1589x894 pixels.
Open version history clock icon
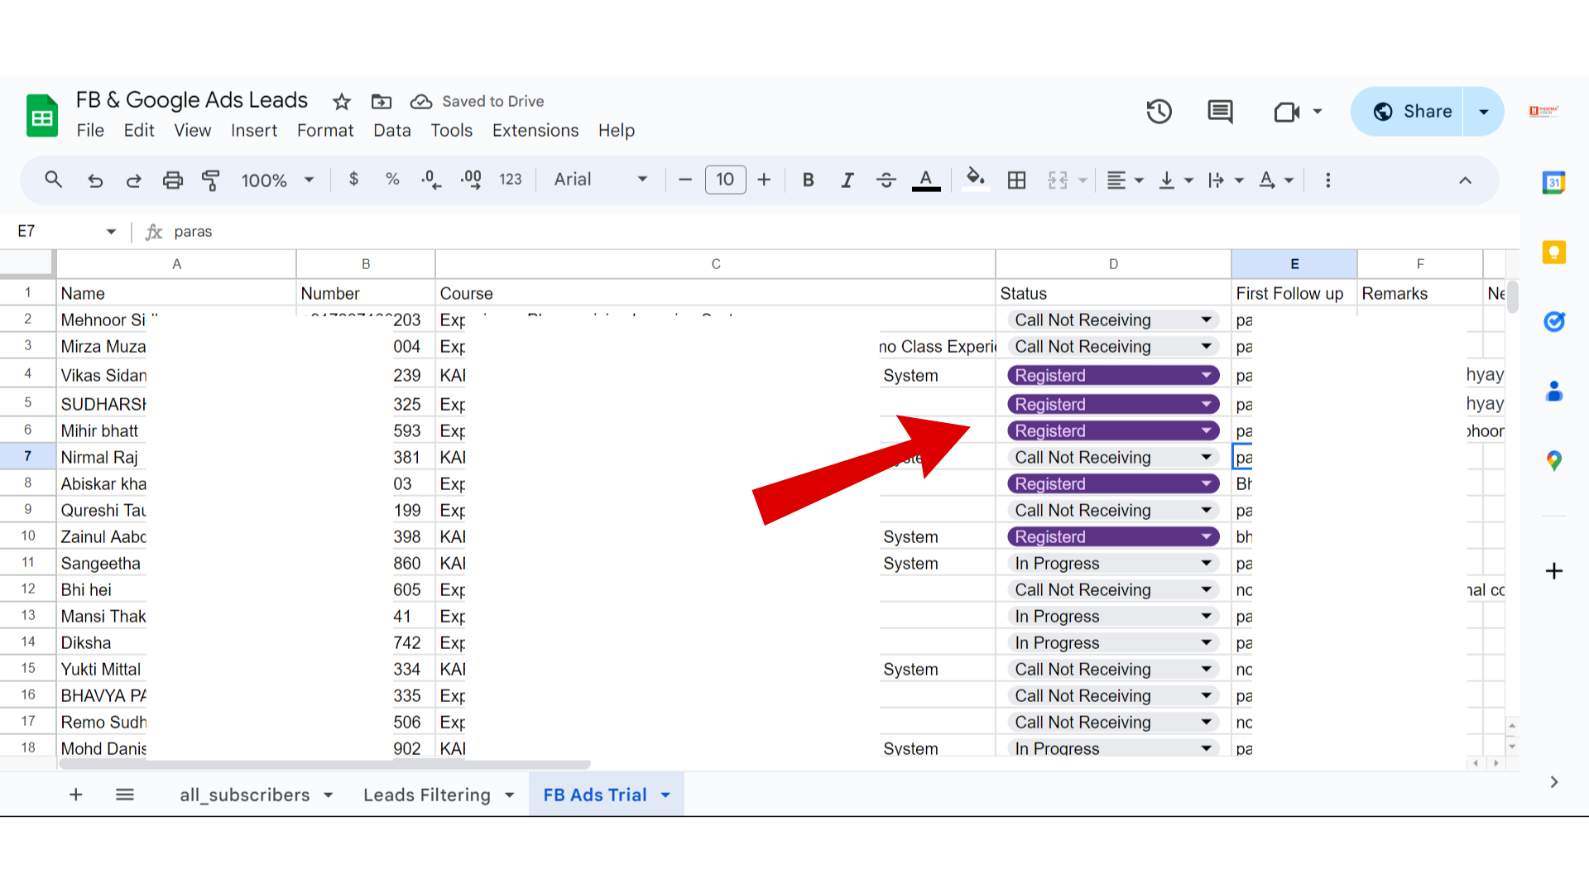(1159, 111)
